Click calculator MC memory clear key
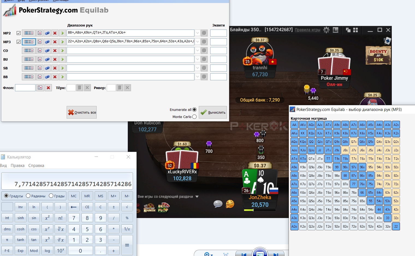Screen dimensions: 415x256 (74, 196)
